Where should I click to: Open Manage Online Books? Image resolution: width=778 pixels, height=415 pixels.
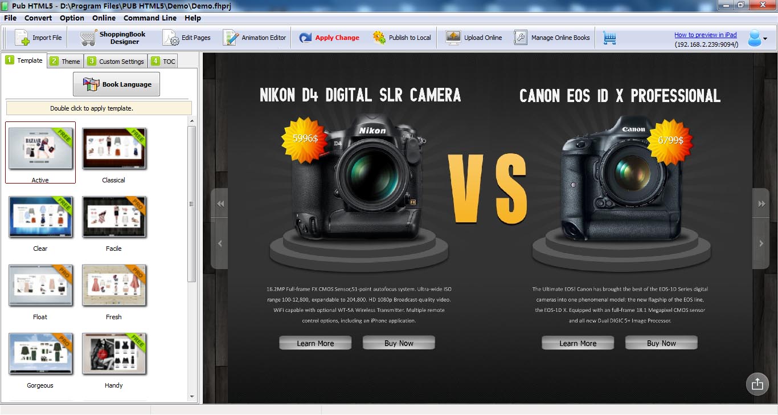click(552, 38)
